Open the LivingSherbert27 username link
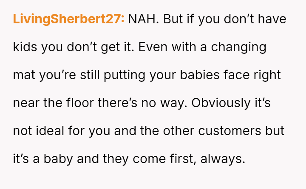 (x=69, y=19)
